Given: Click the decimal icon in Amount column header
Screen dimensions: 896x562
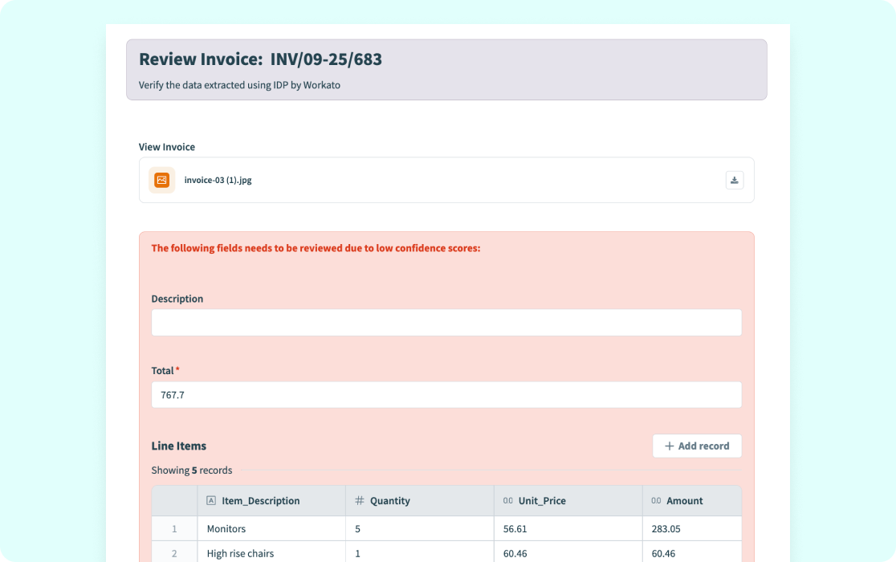Looking at the screenshot, I should tap(657, 500).
